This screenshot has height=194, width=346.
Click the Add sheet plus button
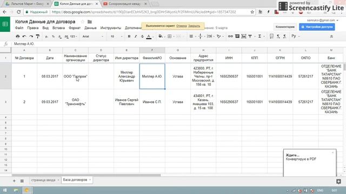click(14, 181)
